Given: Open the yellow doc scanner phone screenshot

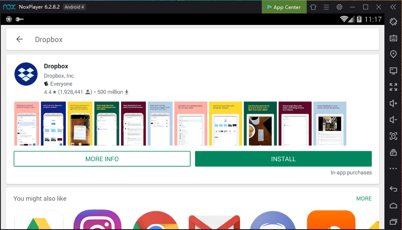Looking at the screenshot, I should pos(80,124).
